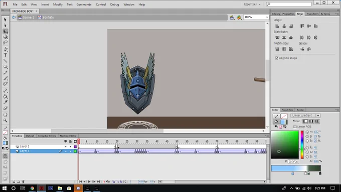Open the Timeline panel options menu
The height and width of the screenshot is (192, 341).
tap(266, 136)
